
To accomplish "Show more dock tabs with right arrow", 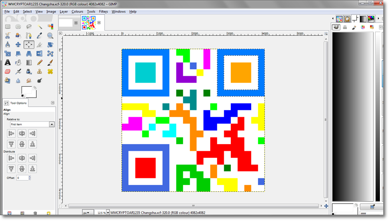I will [378, 19].
